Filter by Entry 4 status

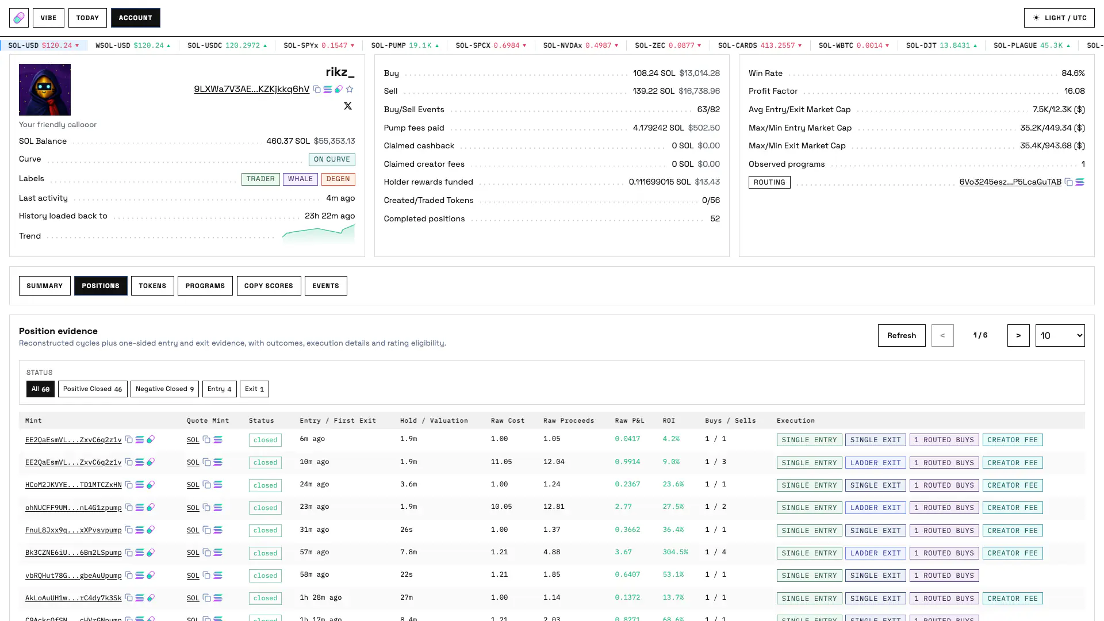(220, 389)
